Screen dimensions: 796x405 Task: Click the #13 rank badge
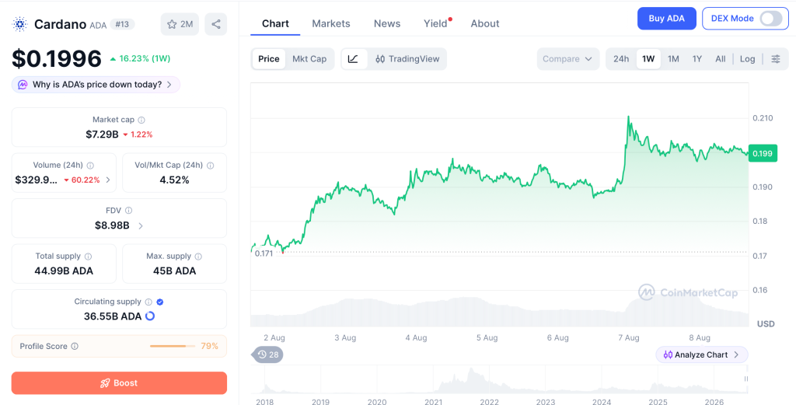(122, 24)
